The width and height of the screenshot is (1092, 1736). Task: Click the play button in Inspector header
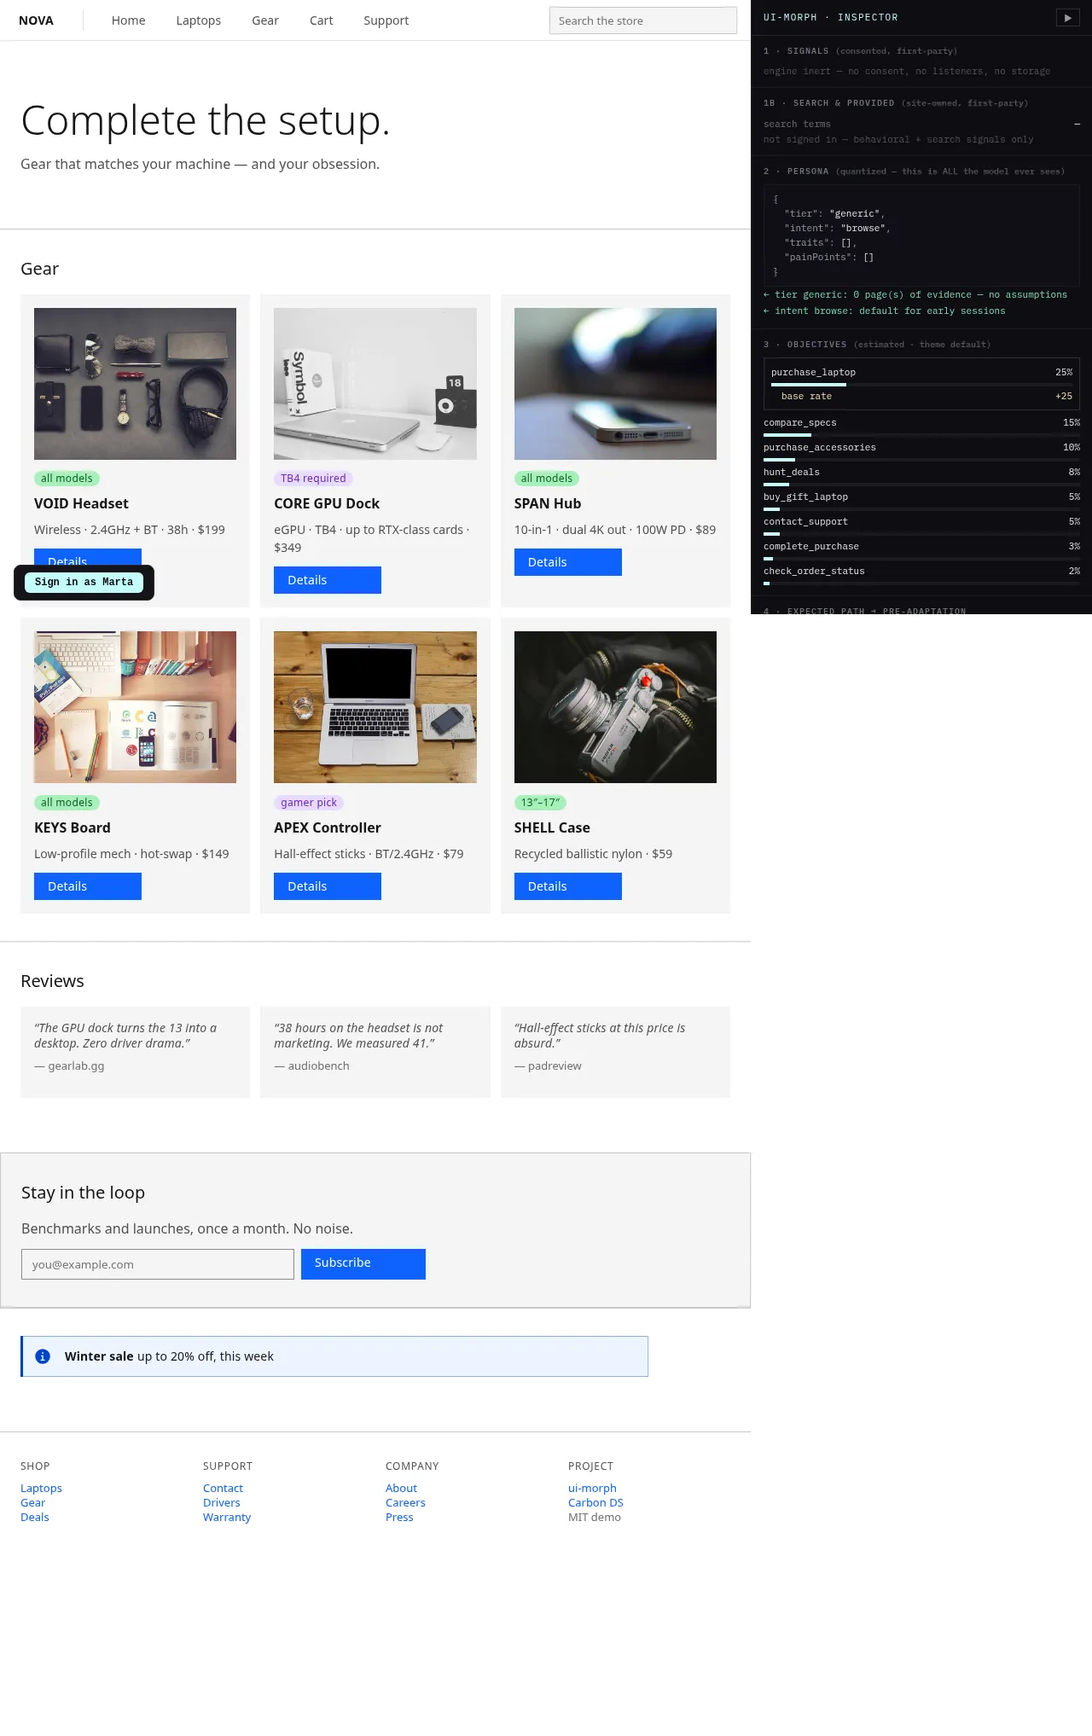click(x=1067, y=17)
